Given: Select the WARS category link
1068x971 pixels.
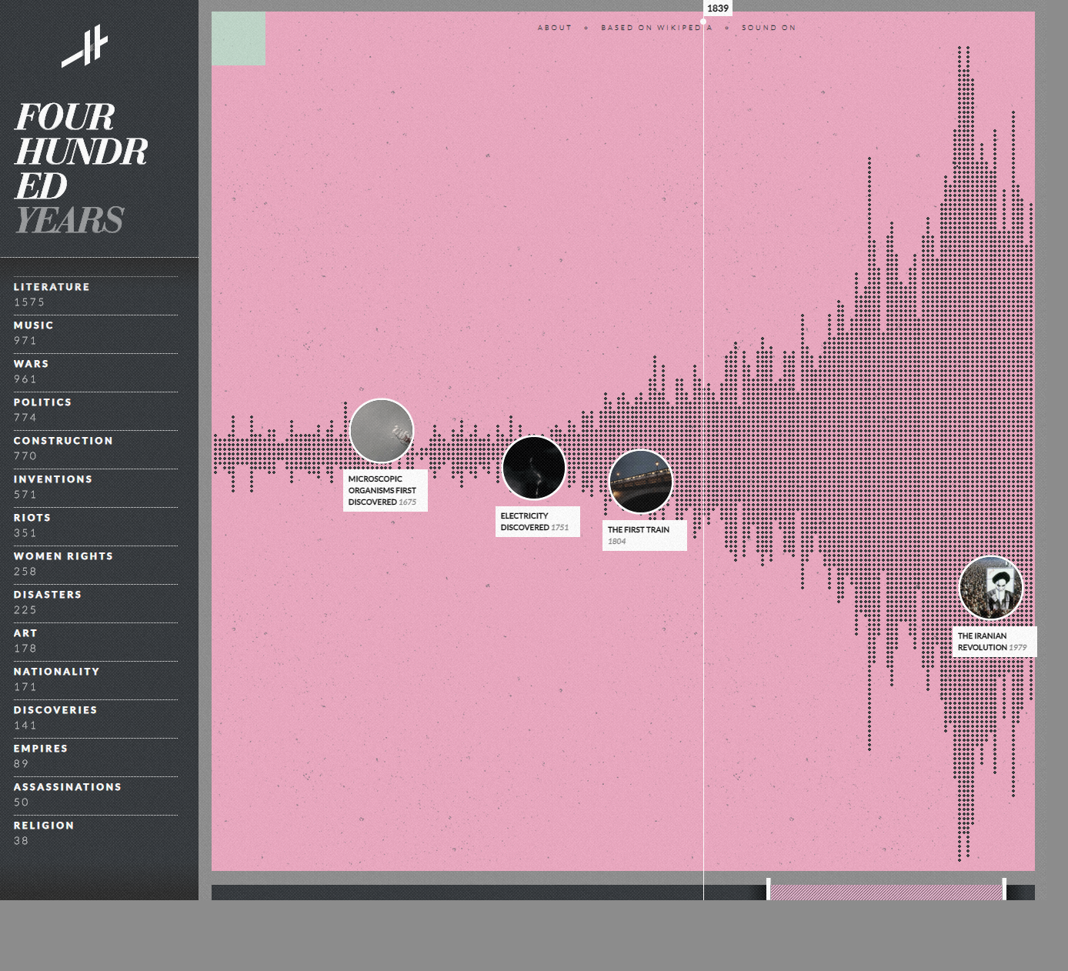Looking at the screenshot, I should point(30,363).
